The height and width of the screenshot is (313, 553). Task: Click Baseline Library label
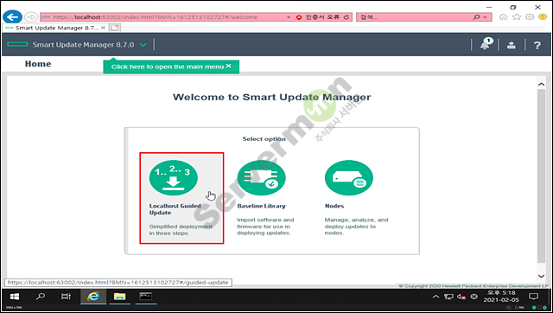coord(261,206)
